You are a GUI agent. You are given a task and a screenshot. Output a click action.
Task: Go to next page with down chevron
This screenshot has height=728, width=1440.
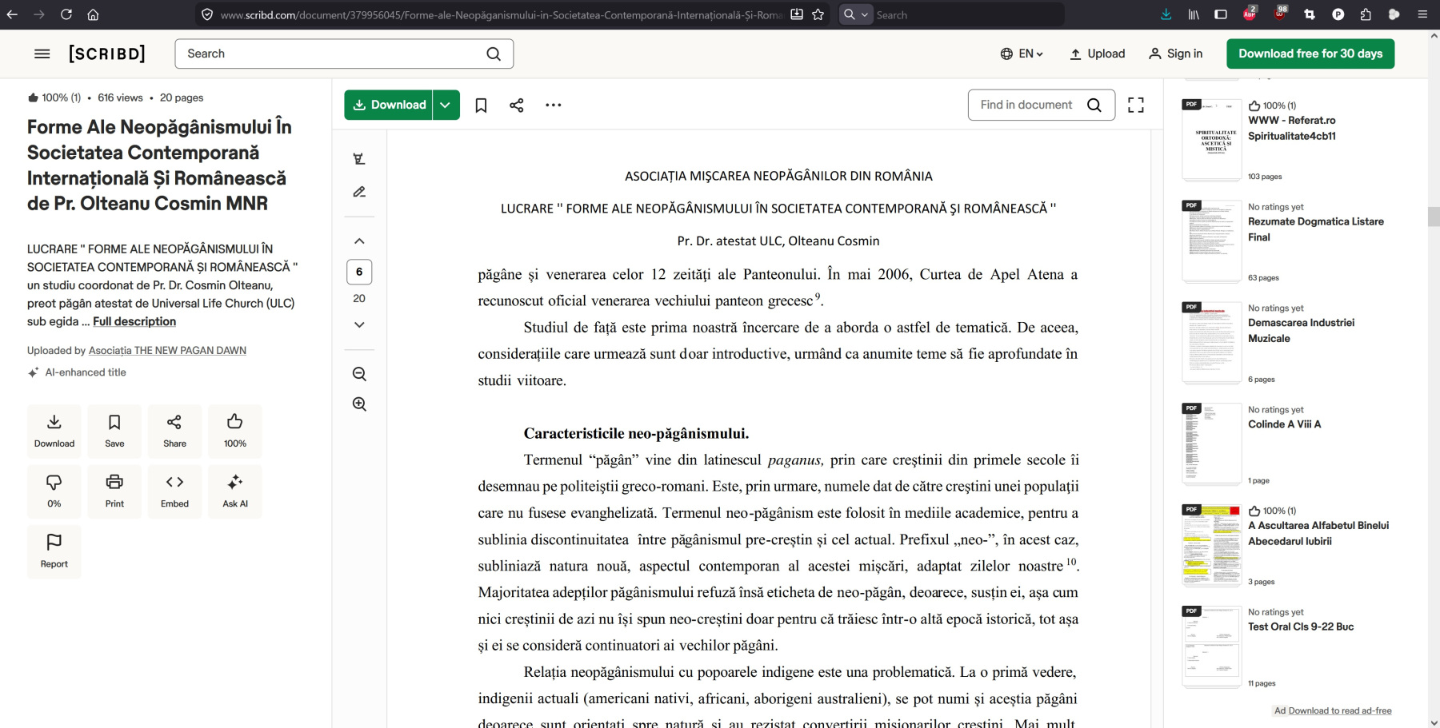pos(359,324)
